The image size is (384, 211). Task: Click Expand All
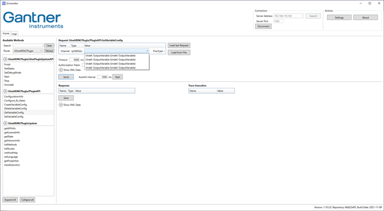(10, 200)
